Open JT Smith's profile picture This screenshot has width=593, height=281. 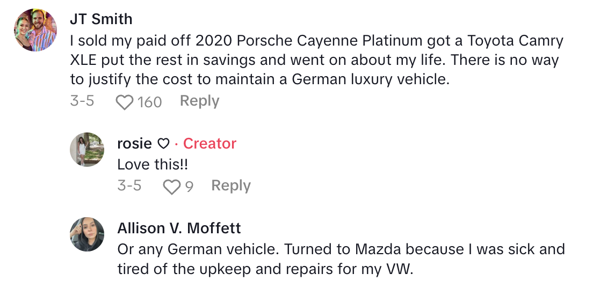pos(35,30)
